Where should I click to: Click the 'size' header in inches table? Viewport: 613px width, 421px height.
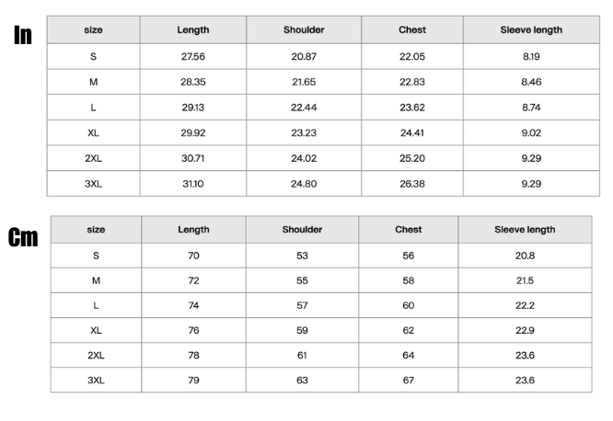(94, 29)
